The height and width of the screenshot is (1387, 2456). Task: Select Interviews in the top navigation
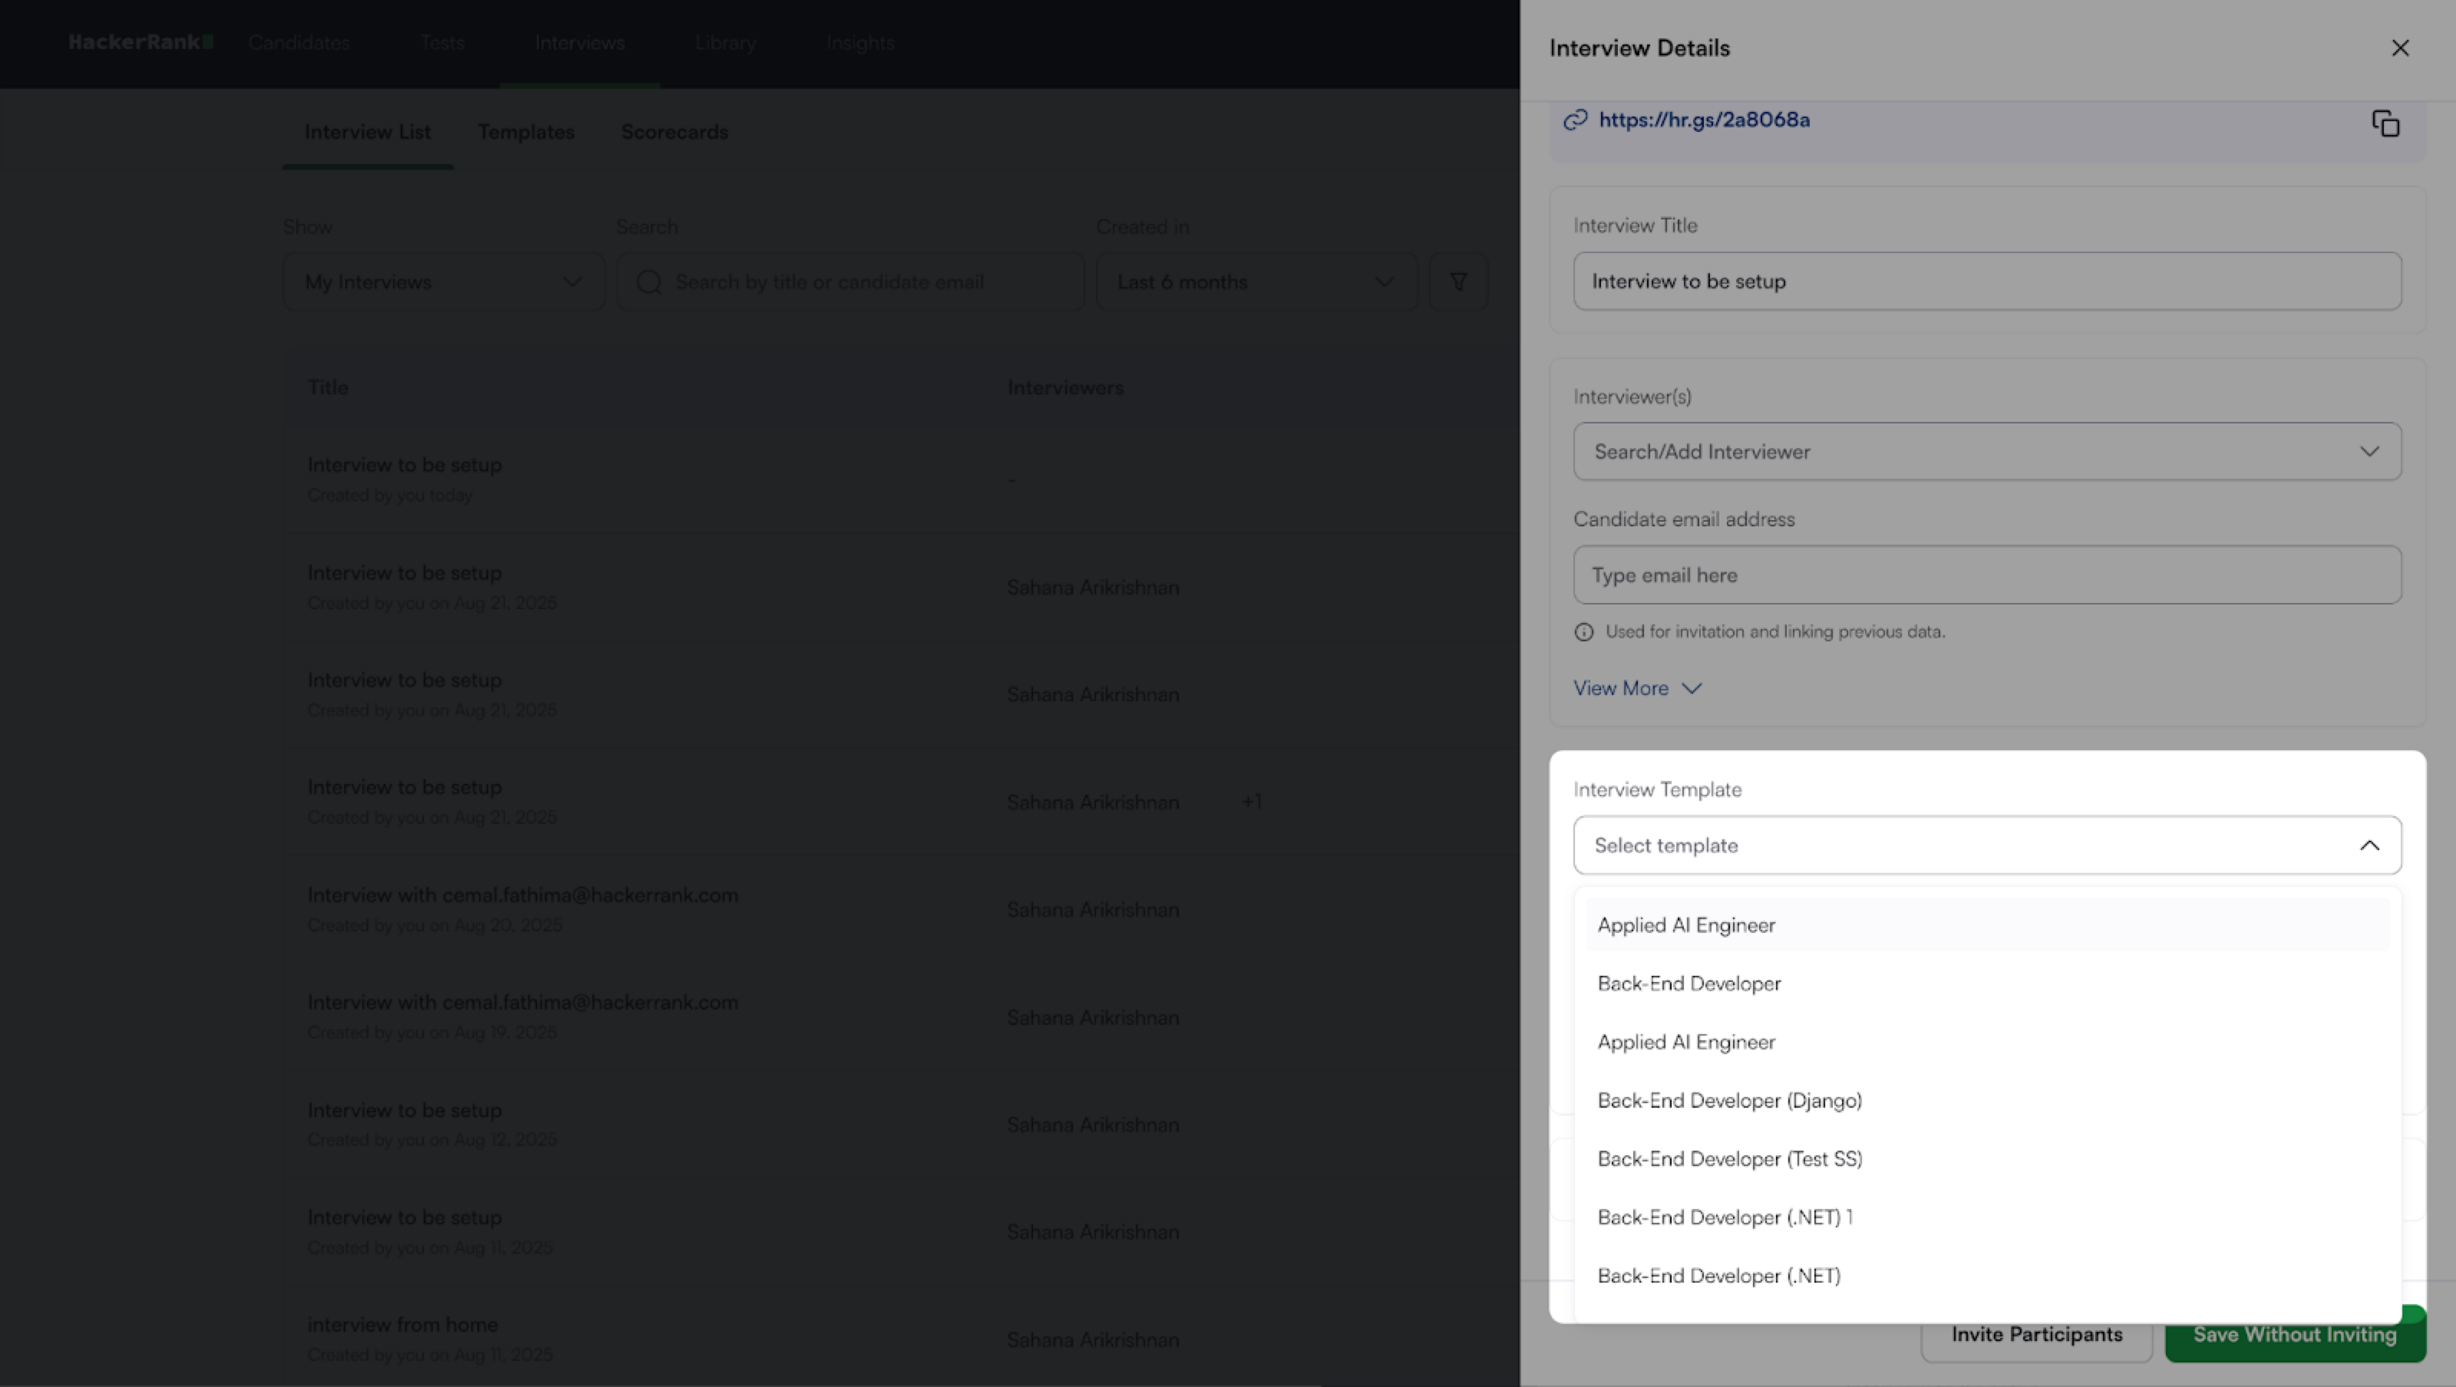click(579, 43)
